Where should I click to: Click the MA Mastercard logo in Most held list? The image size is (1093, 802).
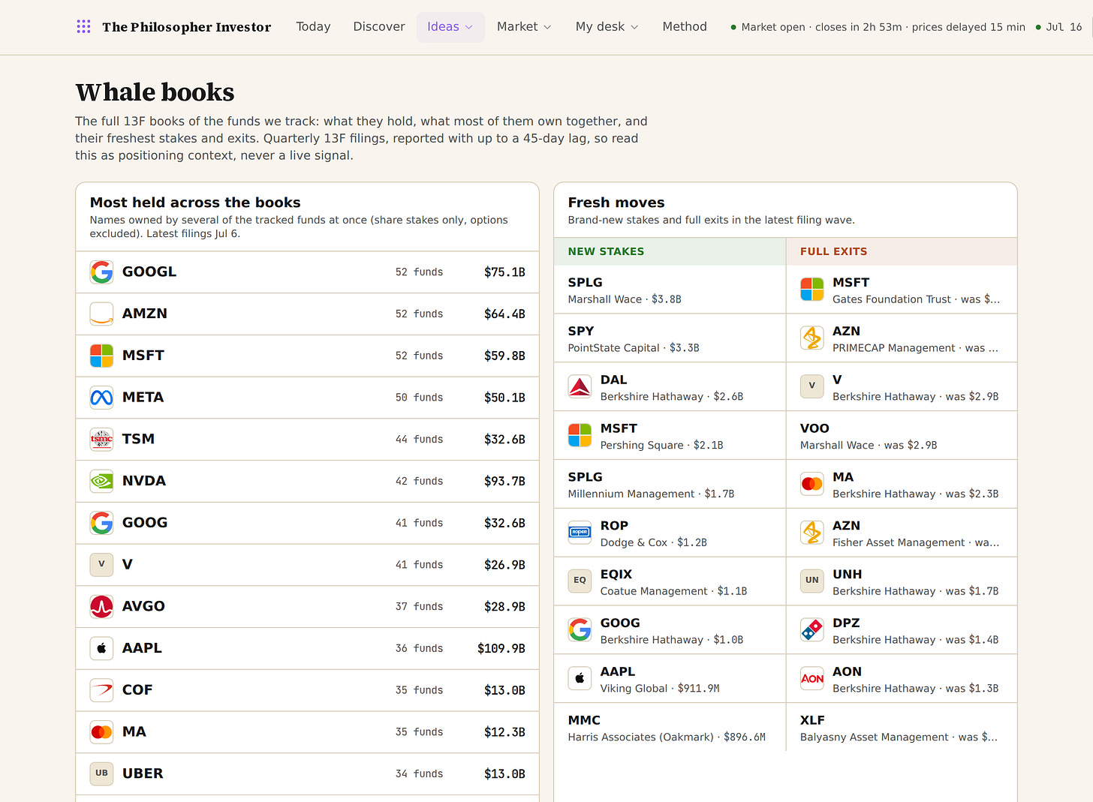pyautogui.click(x=101, y=731)
